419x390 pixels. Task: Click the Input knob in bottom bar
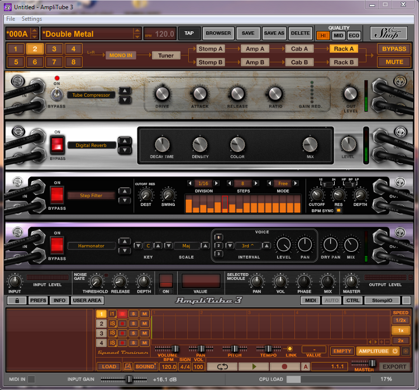[x=15, y=281]
